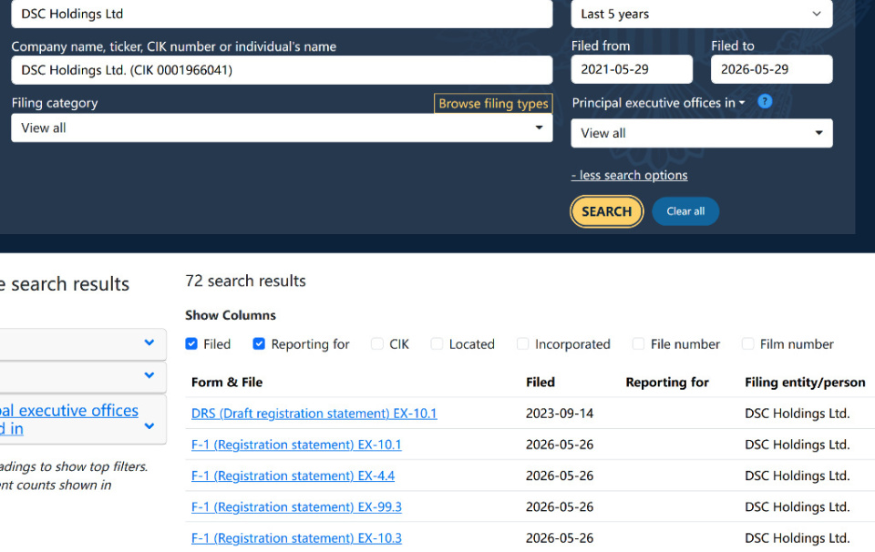The height and width of the screenshot is (552, 875).
Task: Enable the File number column checkbox
Action: point(638,343)
